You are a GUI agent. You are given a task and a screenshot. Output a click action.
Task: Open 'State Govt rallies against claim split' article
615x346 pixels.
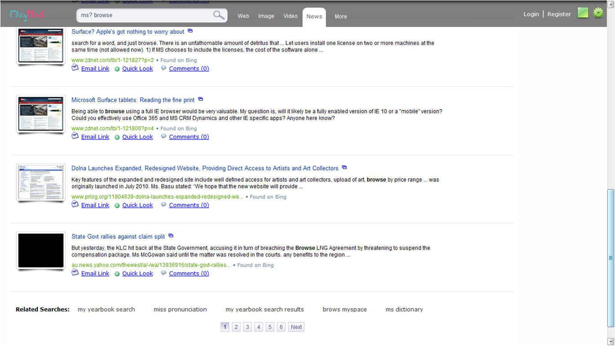point(118,237)
